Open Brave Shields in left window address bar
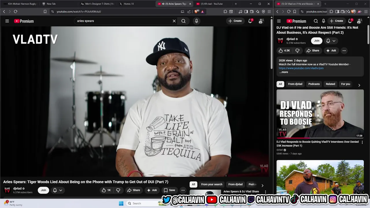This screenshot has height=208, width=370. (197, 12)
